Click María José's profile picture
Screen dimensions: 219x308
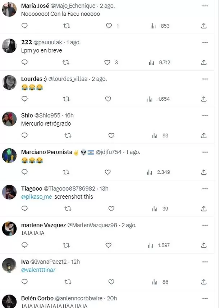click(x=9, y=9)
